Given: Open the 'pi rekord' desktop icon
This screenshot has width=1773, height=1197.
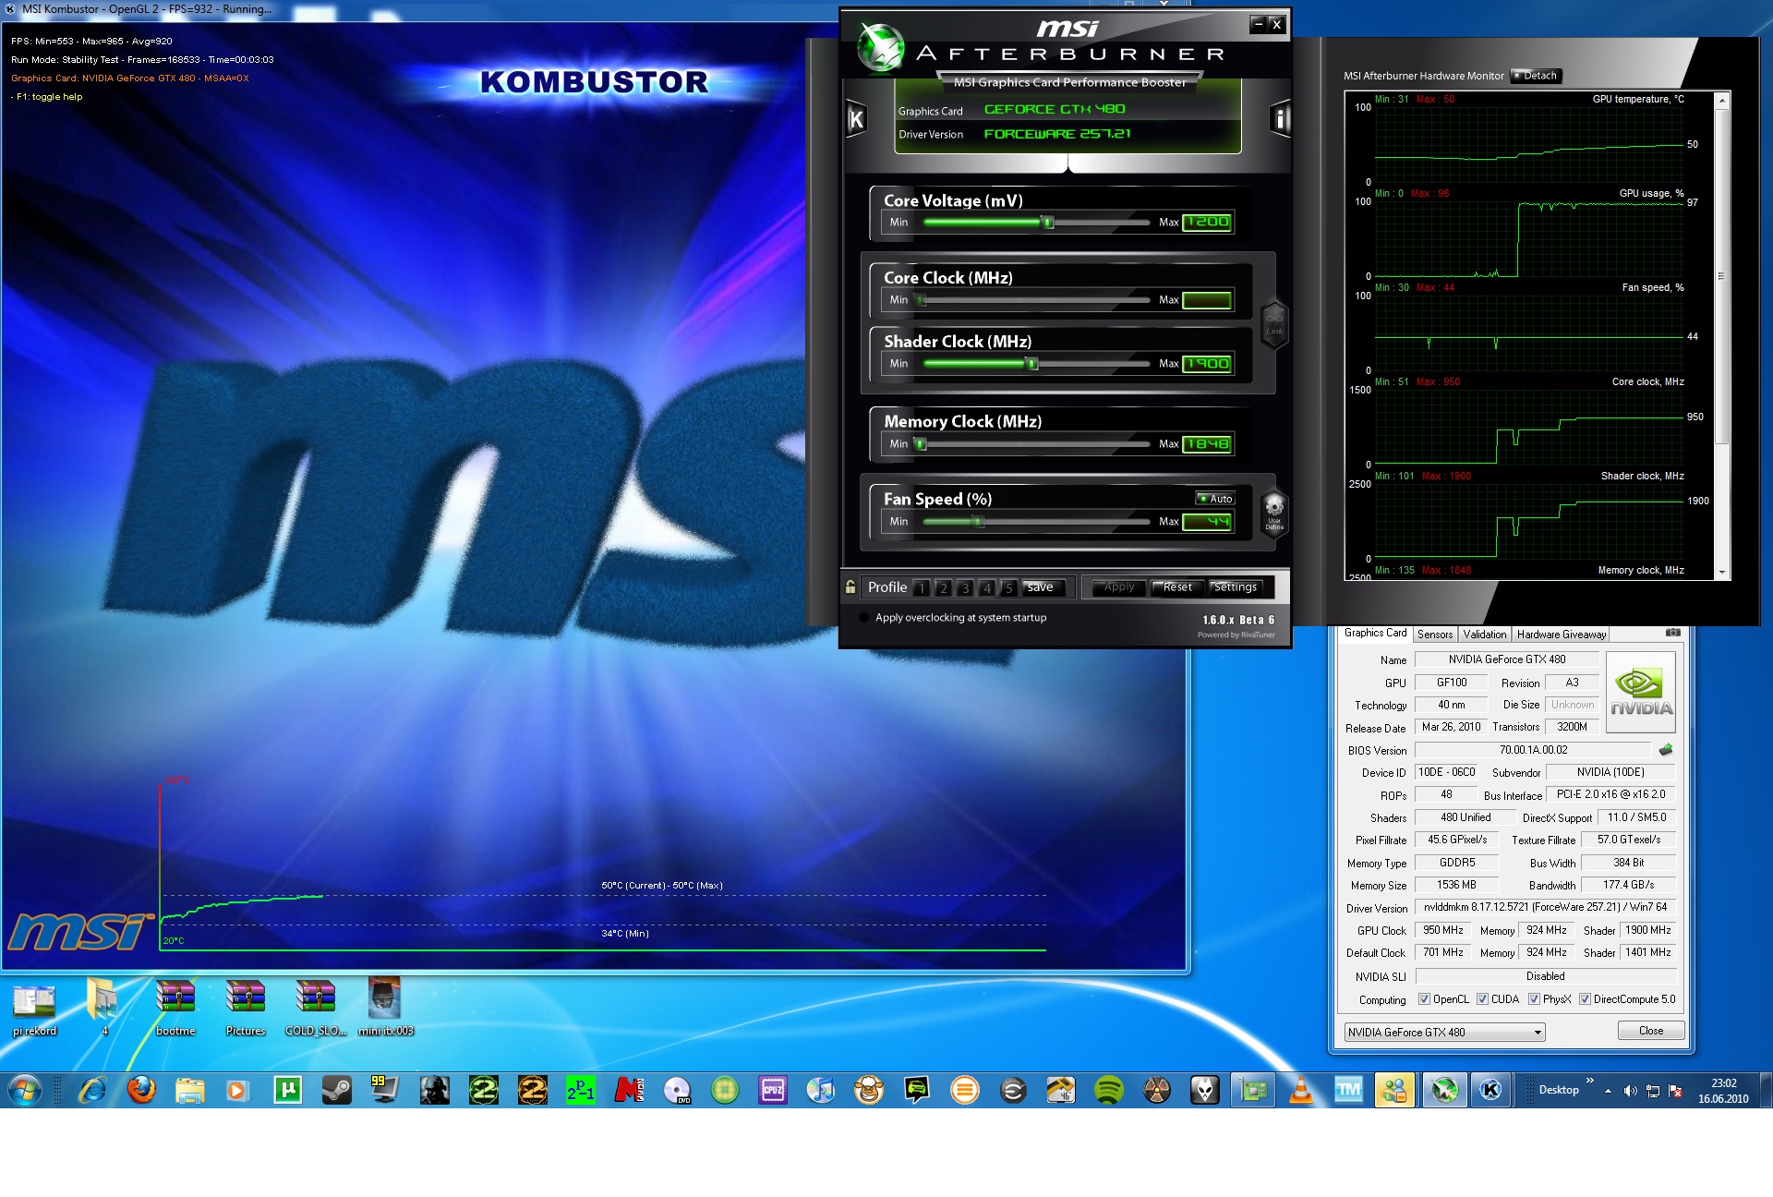Looking at the screenshot, I should 34,1009.
